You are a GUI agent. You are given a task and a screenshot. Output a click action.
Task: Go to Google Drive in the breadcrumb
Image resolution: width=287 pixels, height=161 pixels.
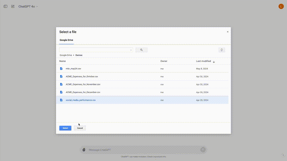pyautogui.click(x=65, y=55)
